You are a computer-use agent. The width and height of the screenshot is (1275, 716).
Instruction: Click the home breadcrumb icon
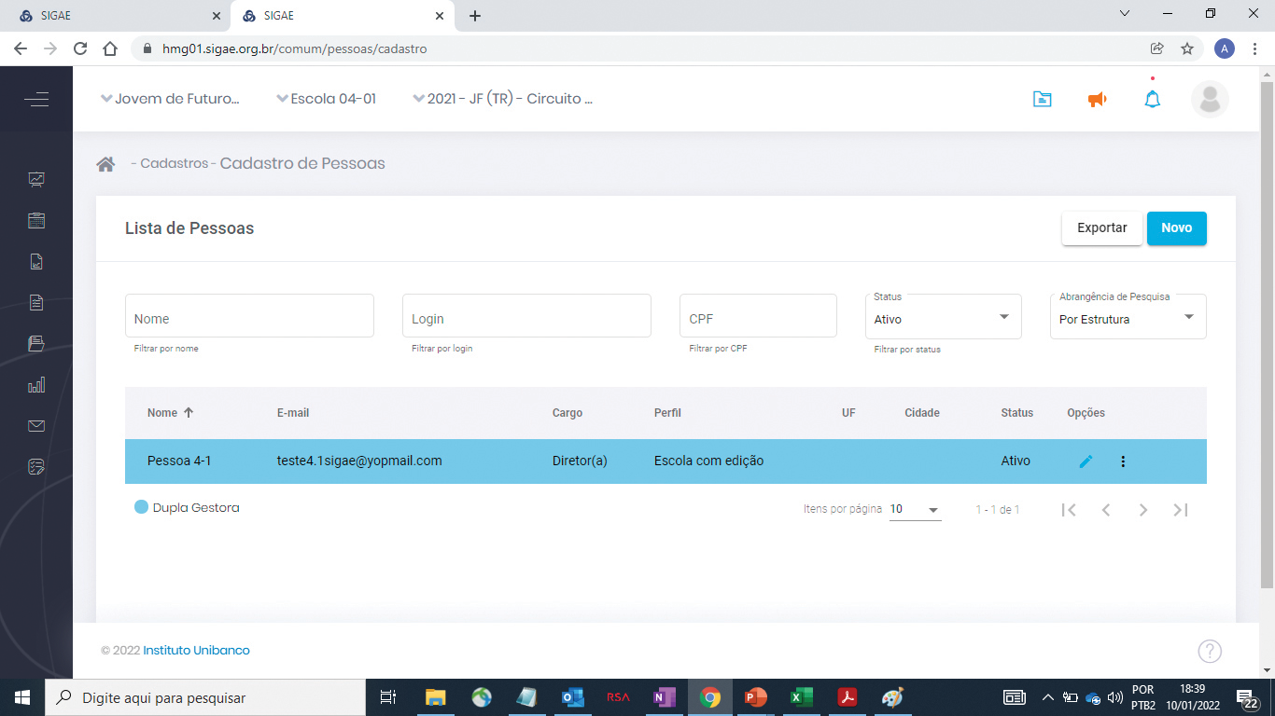coord(105,164)
